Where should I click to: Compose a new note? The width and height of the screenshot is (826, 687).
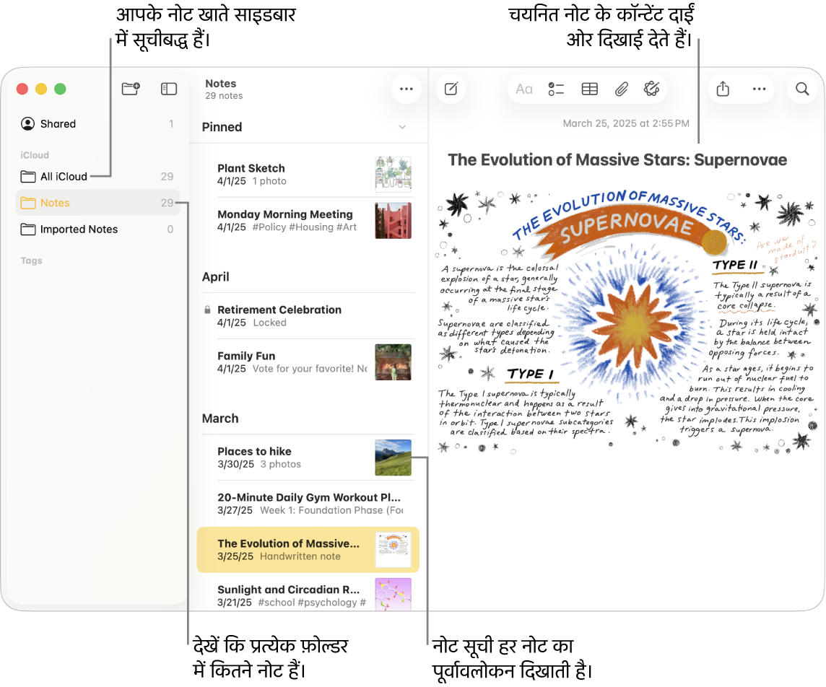451,89
